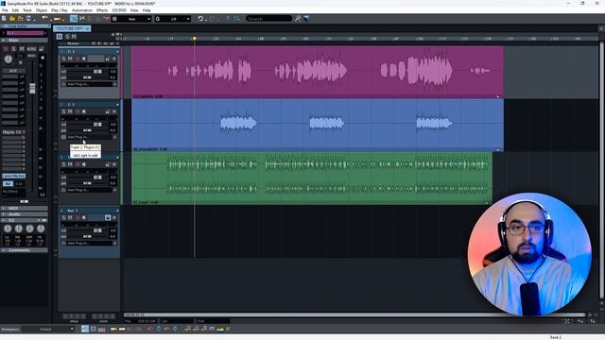This screenshot has height=340, width=605.
Task: Mute the Bus 1 track
Action: (70, 217)
